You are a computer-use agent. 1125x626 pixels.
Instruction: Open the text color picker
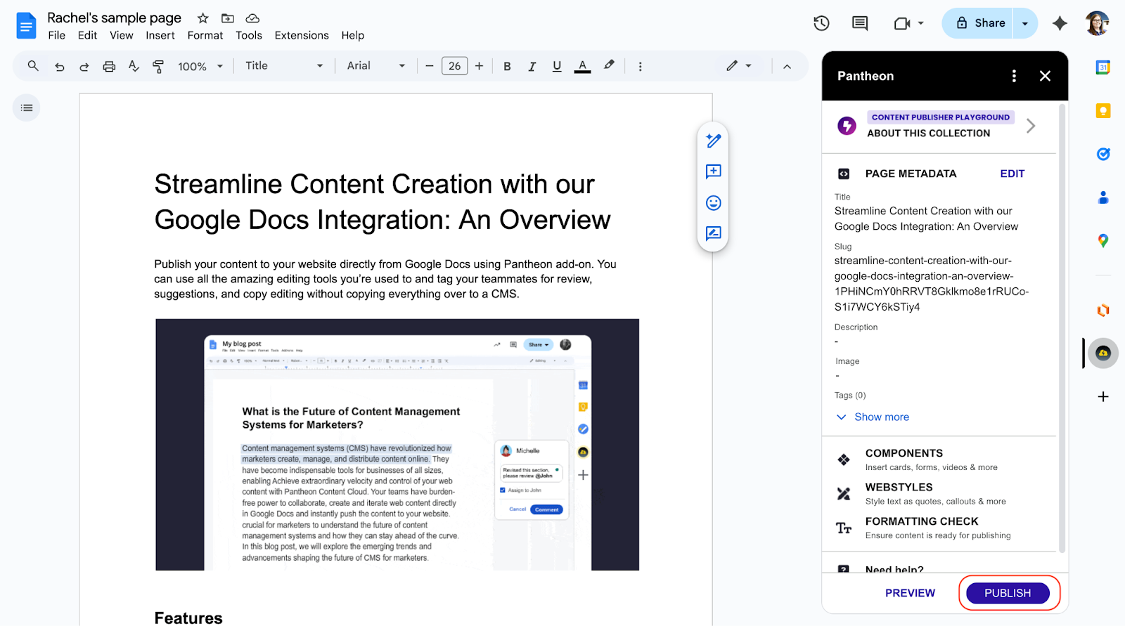click(582, 66)
